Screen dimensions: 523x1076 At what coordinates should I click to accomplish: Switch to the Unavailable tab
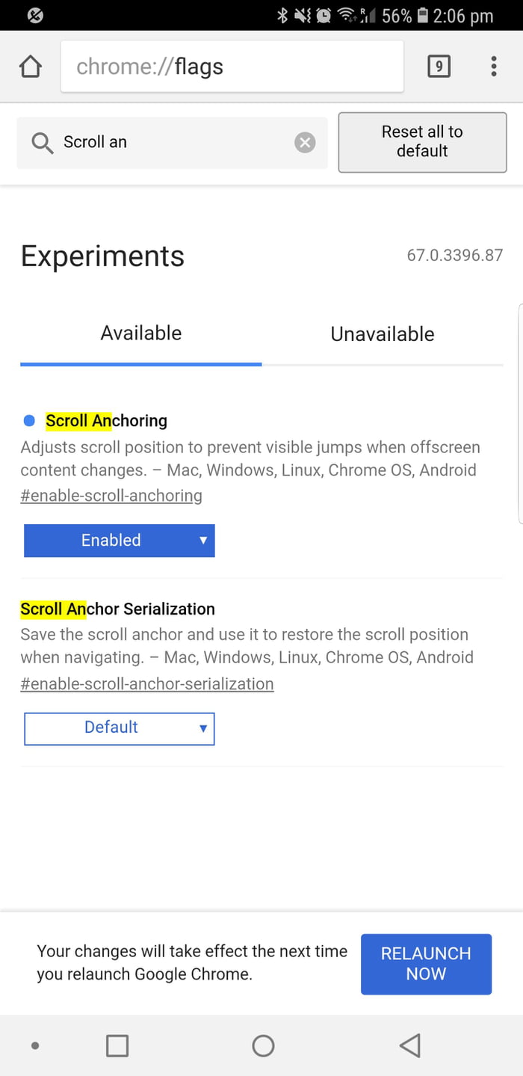coord(383,334)
